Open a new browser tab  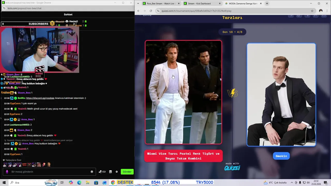click(x=267, y=4)
